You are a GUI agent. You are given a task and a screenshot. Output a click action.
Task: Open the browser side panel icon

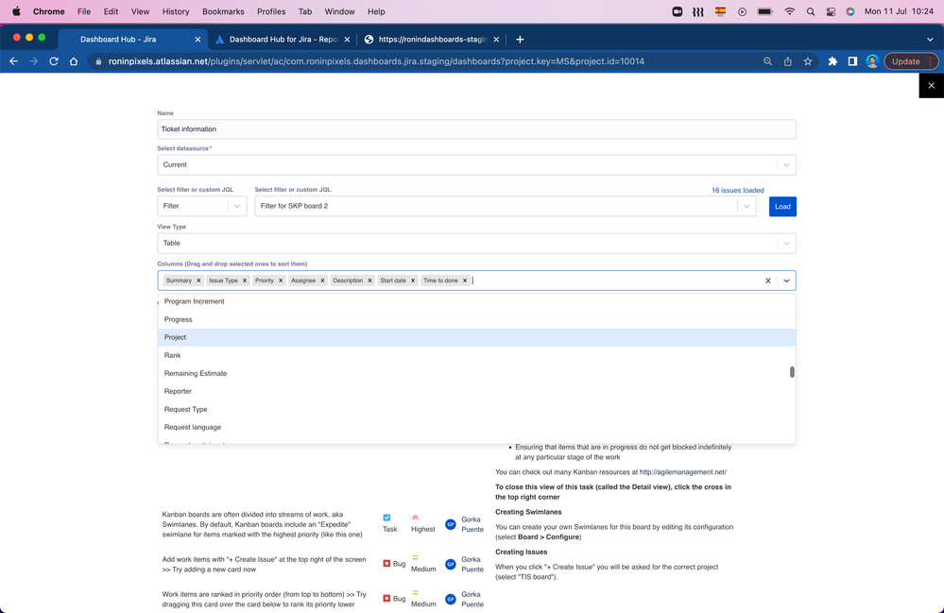tap(852, 60)
